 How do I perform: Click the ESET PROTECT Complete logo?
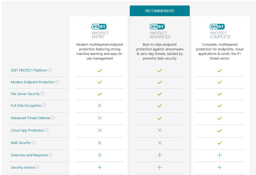pyautogui.click(x=217, y=27)
